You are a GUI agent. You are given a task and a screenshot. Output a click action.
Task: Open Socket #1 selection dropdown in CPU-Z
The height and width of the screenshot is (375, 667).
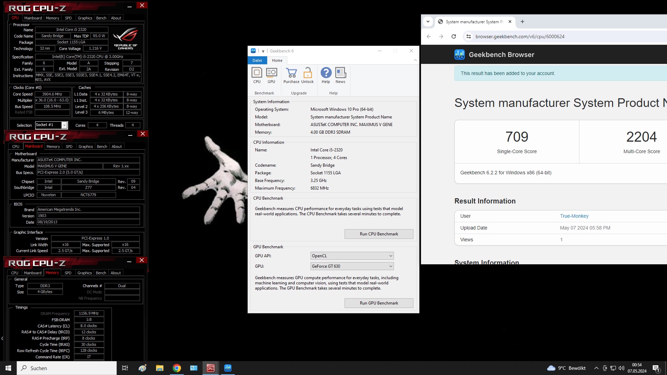[51, 125]
